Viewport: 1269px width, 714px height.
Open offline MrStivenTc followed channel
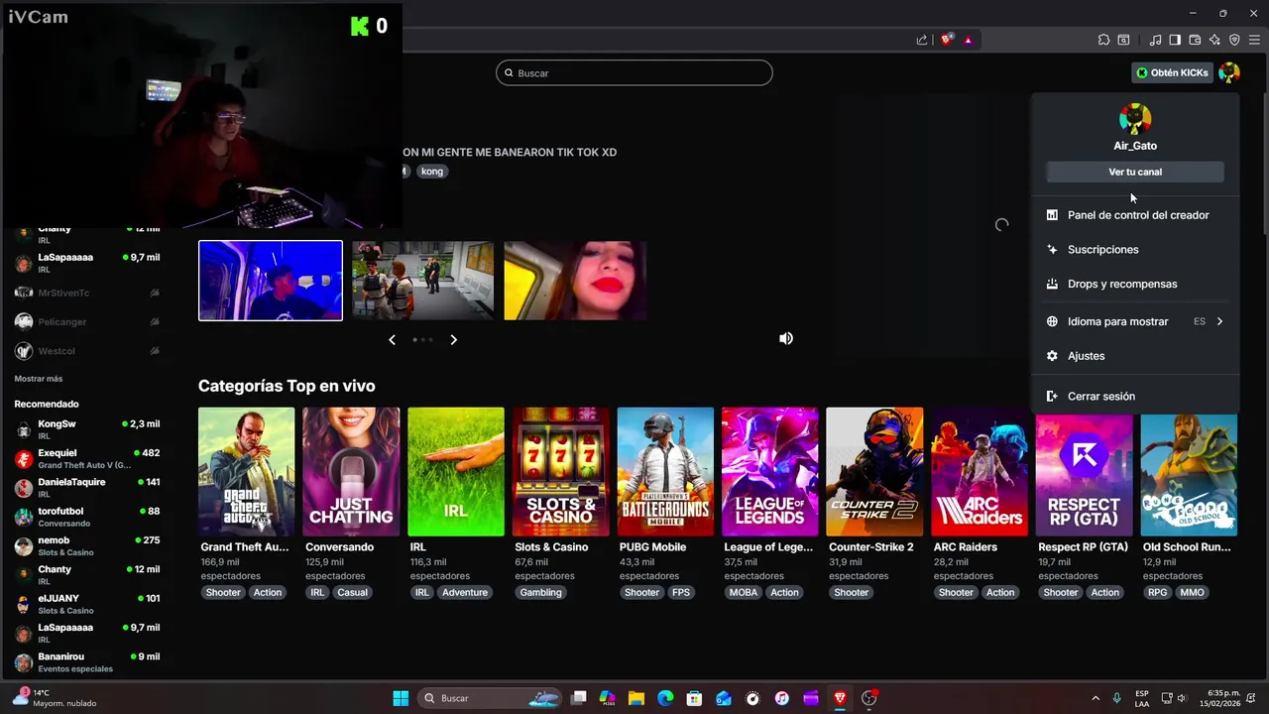[x=87, y=294]
